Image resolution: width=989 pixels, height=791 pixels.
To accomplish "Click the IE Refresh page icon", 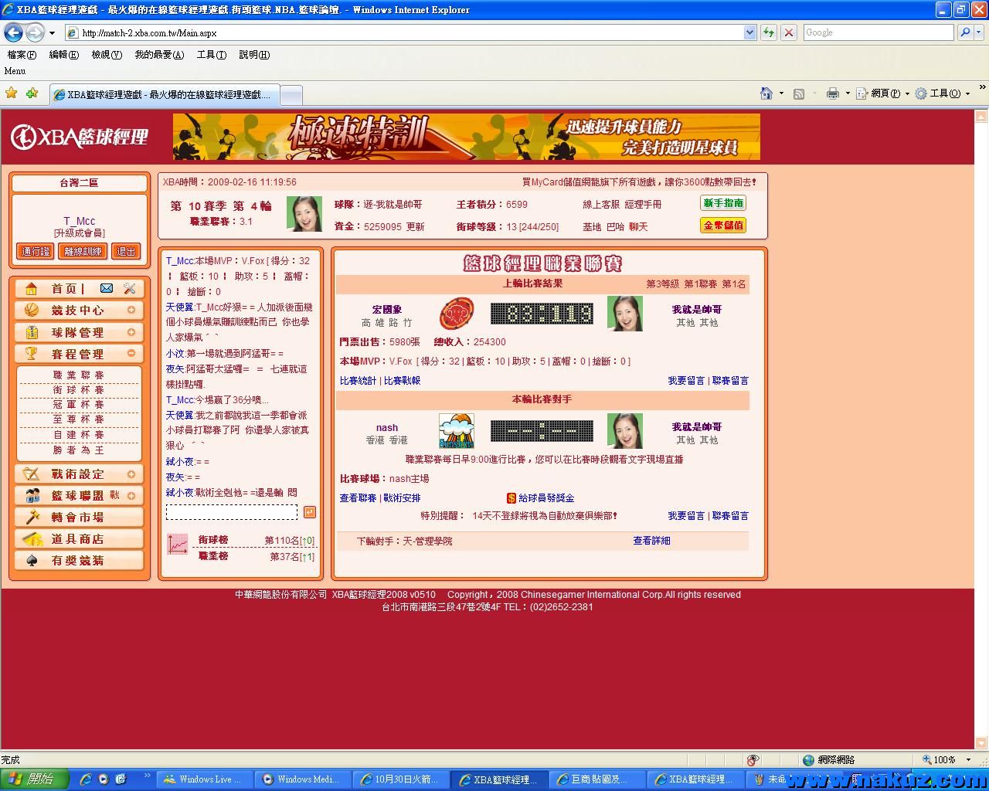I will [769, 32].
